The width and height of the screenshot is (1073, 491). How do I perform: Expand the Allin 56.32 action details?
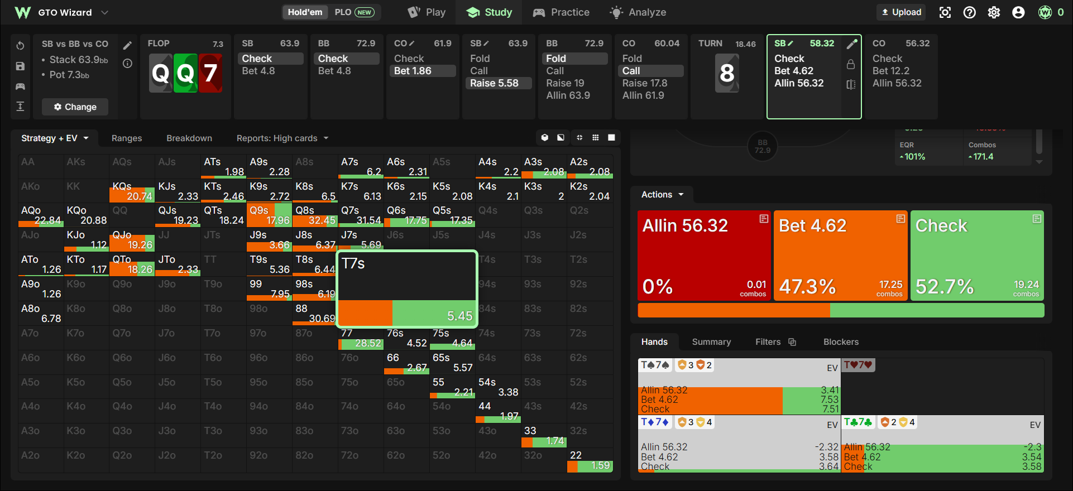tap(764, 219)
